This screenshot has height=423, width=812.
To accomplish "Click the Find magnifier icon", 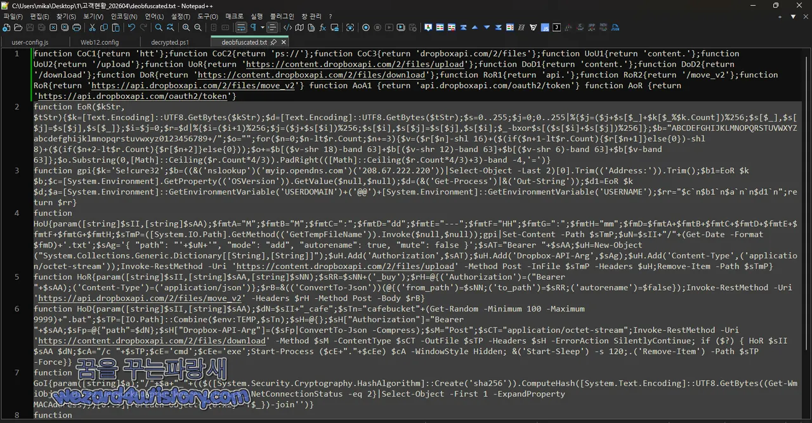I will [x=159, y=28].
